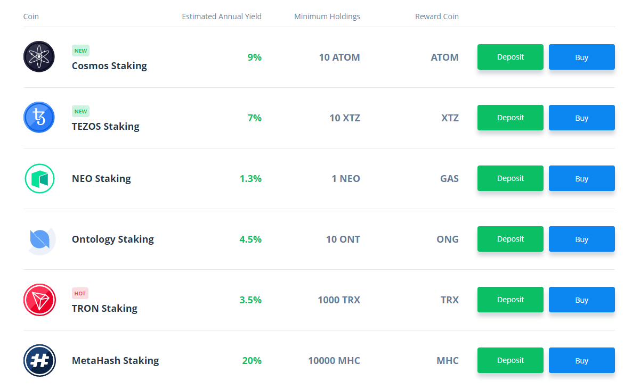Select the TEZOS Staking title text
The image size is (632, 389).
pyautogui.click(x=106, y=127)
